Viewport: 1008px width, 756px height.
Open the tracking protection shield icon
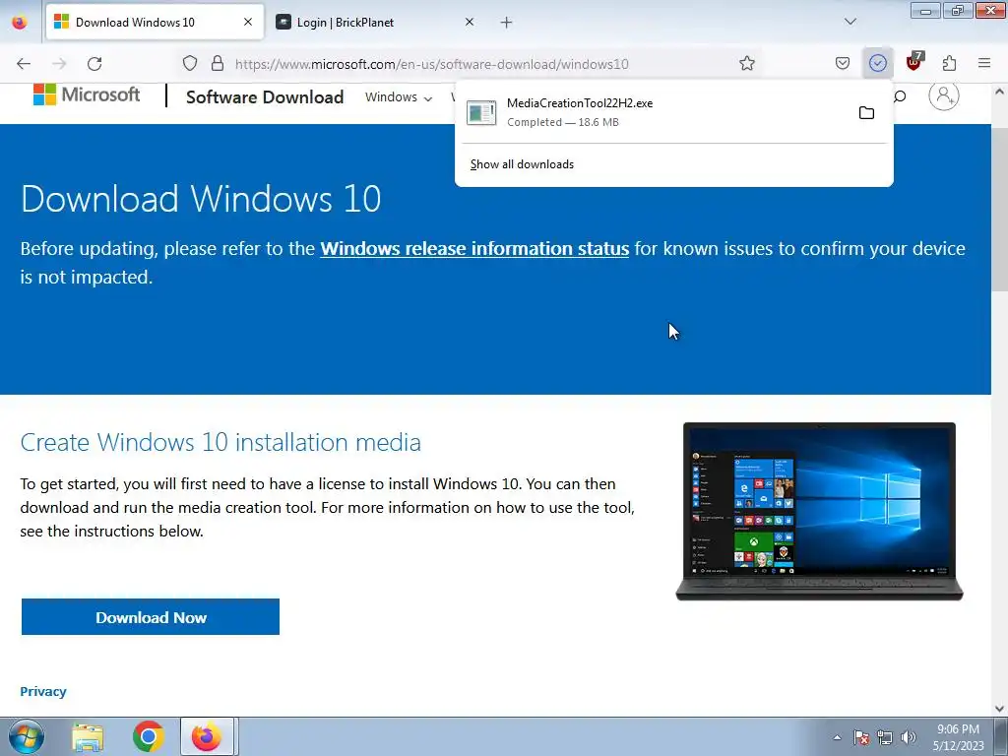click(x=190, y=64)
